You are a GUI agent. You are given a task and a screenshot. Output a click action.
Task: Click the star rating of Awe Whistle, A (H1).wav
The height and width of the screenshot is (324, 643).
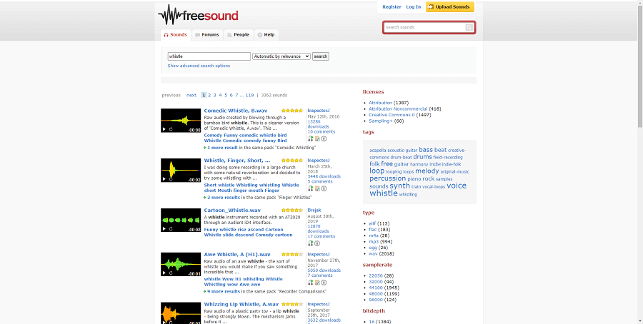[292, 254]
